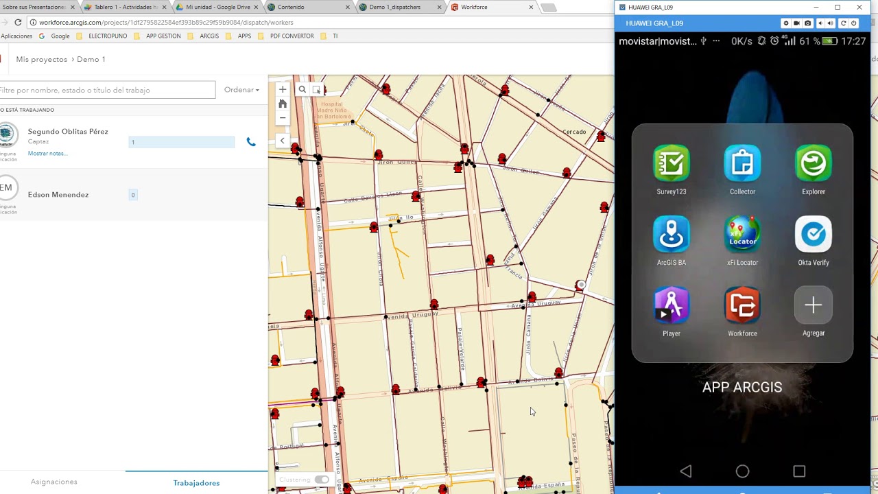The width and height of the screenshot is (878, 494).
Task: Open the Explorer app on phone
Action: 814,170
